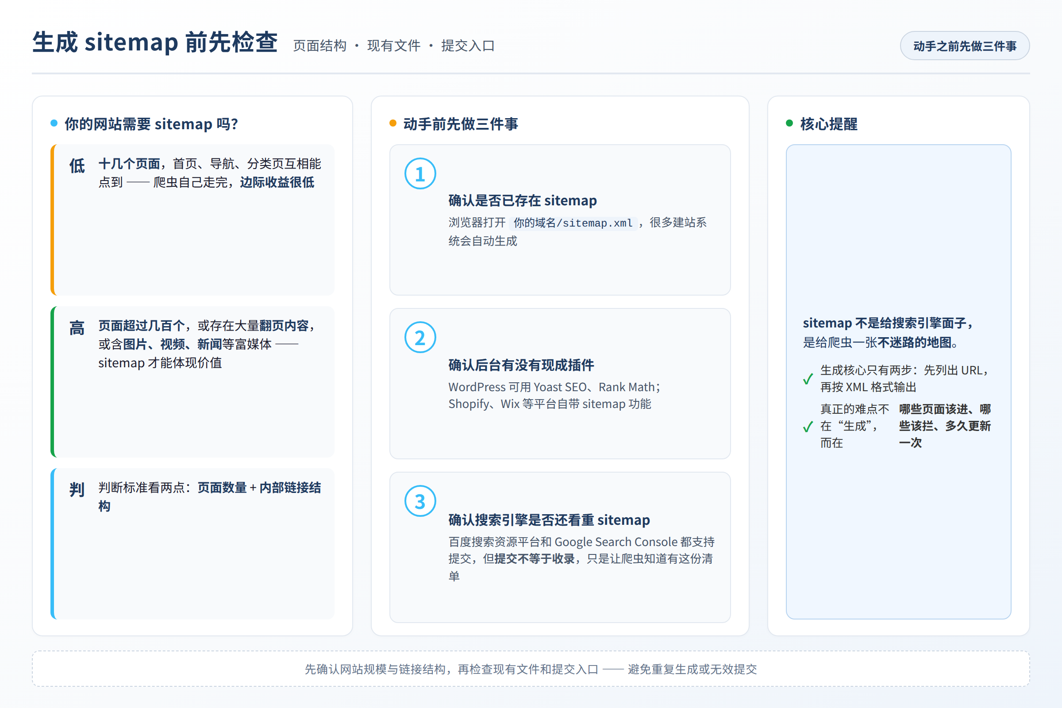The image size is (1062, 708).
Task: Click the bold text 页面数量 + 内部链接结构
Action: click(209, 496)
